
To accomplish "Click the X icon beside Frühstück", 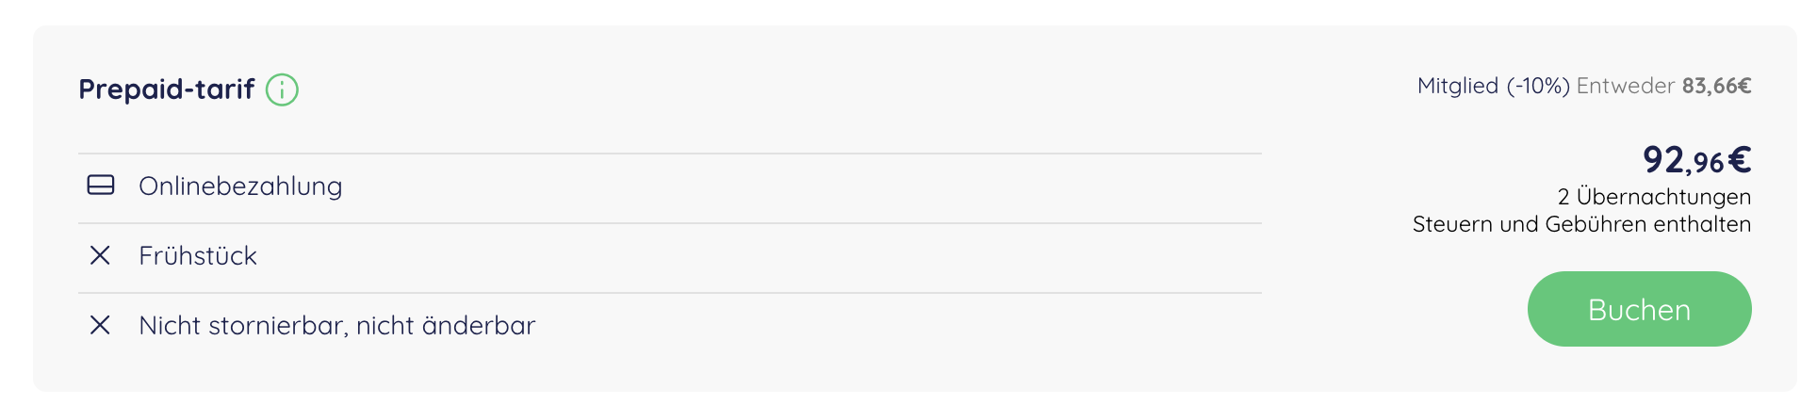I will point(100,255).
